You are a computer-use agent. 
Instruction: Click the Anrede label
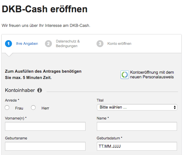(x=12, y=100)
